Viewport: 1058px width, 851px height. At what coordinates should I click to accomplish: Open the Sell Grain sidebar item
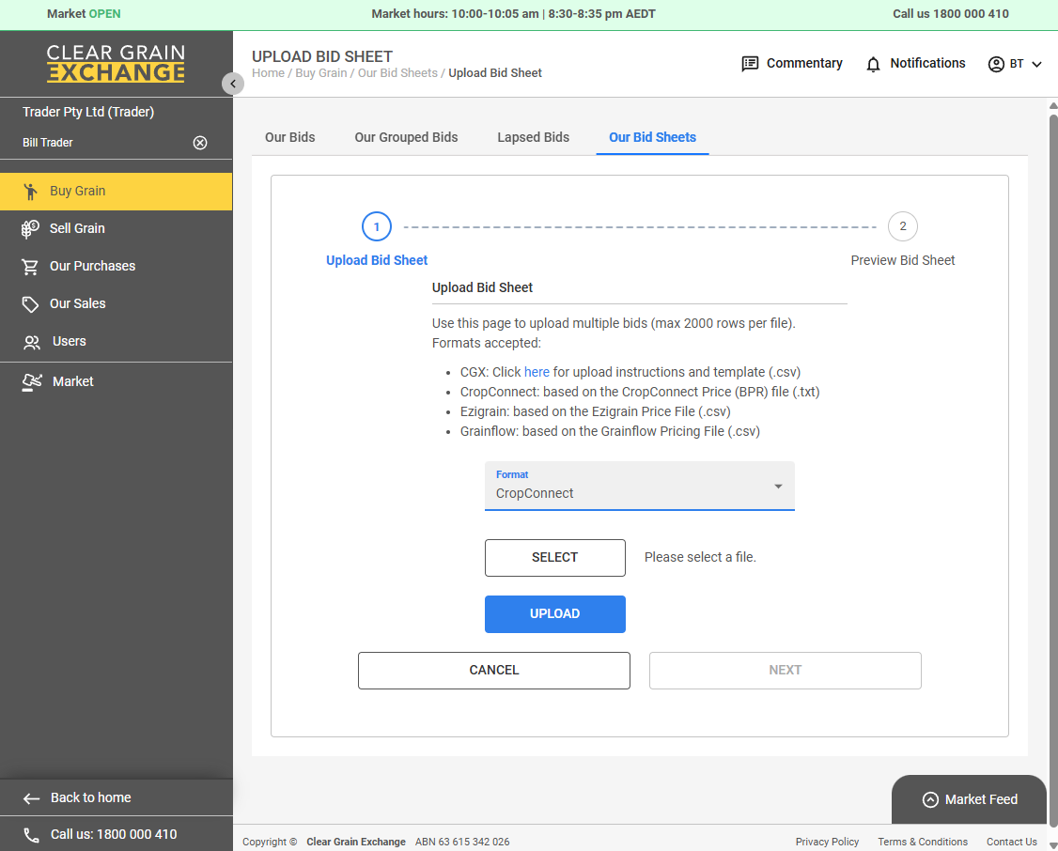click(117, 228)
